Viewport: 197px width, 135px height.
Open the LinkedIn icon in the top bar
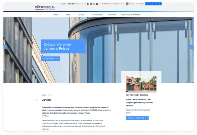91,4
